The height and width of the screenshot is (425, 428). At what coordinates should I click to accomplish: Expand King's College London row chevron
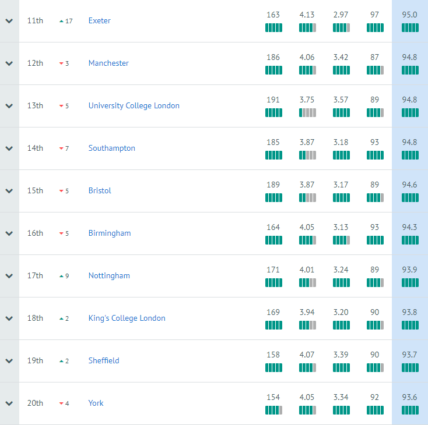pos(9,318)
